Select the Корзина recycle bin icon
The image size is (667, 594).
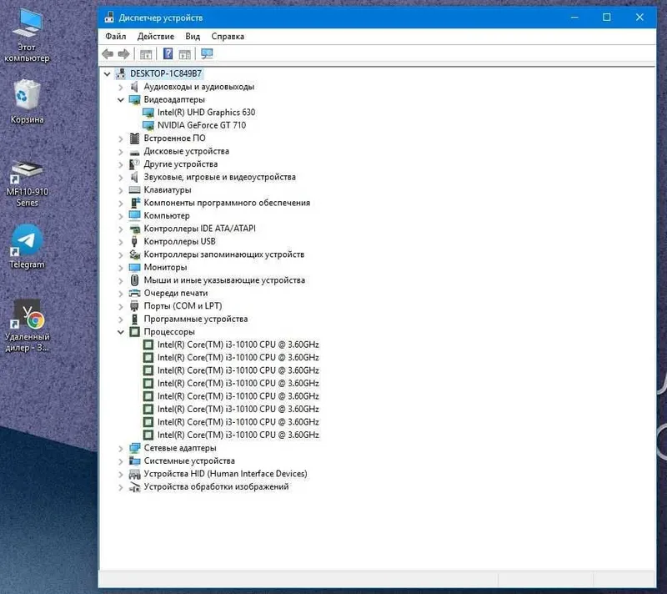click(x=27, y=102)
